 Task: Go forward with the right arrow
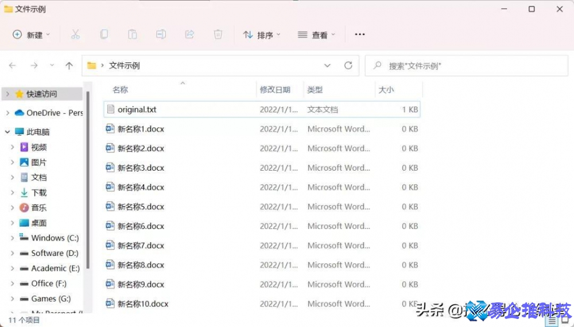[x=34, y=65]
